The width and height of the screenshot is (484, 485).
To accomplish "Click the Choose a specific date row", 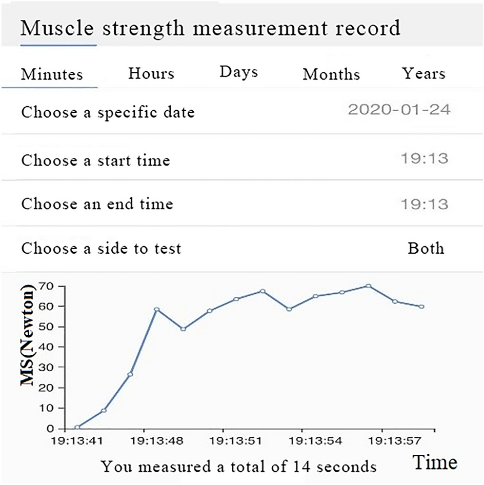I will 108,113.
